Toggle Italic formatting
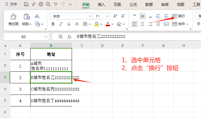The height and width of the screenshot is (118, 201). pos(61,24)
